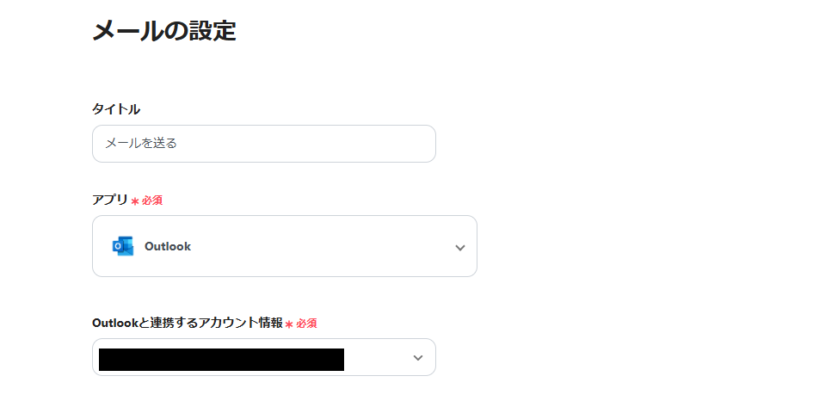
Task: Click the Outlookと連携するアカウント情報 label
Action: click(x=187, y=323)
